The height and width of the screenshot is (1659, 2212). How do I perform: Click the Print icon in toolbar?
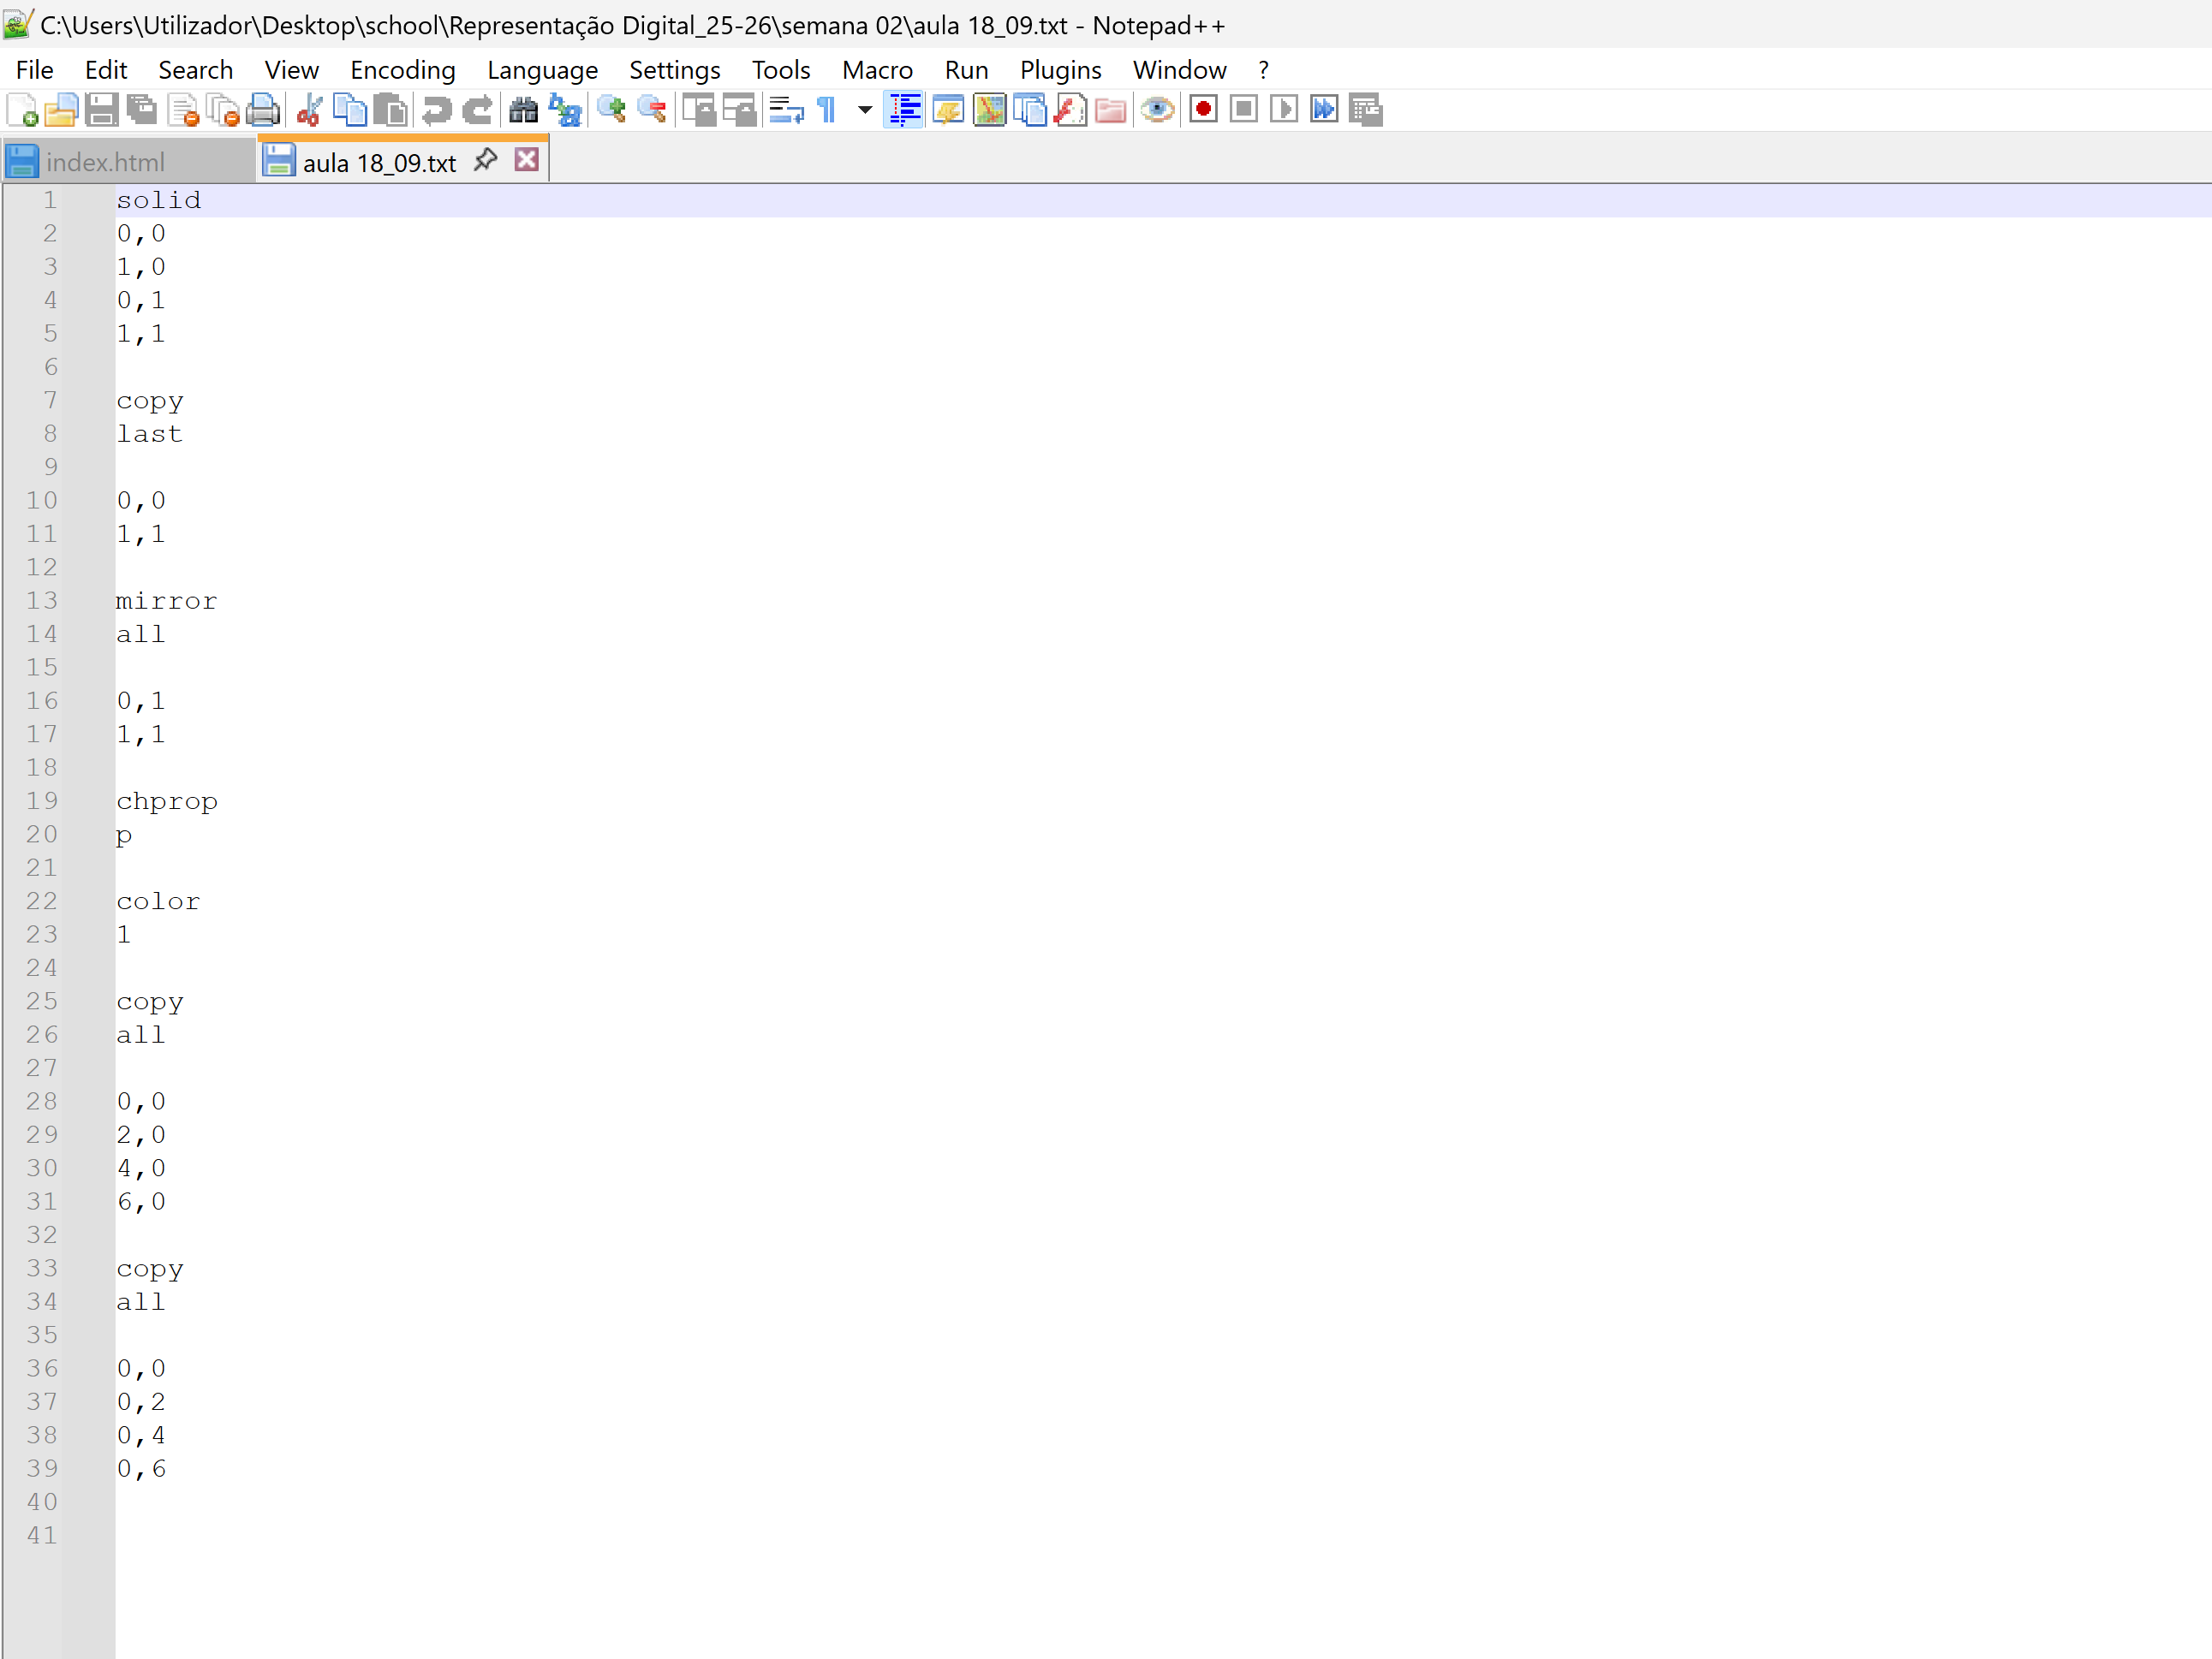click(x=264, y=110)
